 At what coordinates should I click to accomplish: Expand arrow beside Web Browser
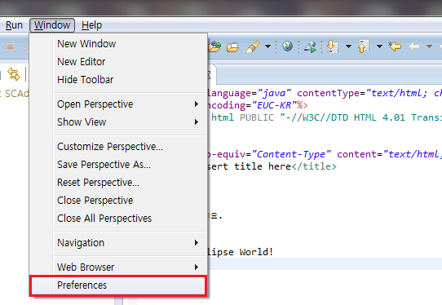[197, 267]
